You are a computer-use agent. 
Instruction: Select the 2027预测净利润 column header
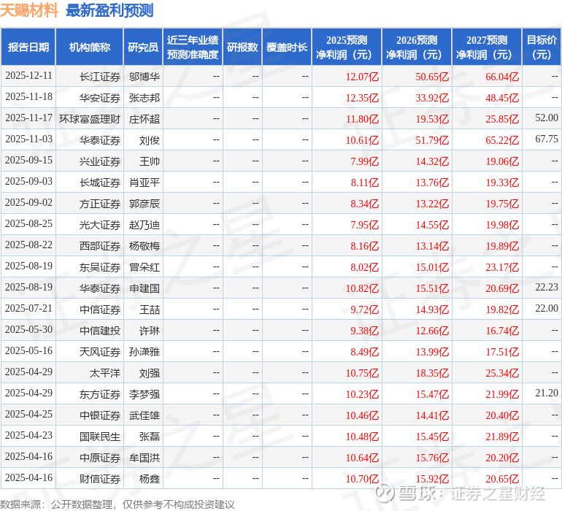pyautogui.click(x=487, y=47)
